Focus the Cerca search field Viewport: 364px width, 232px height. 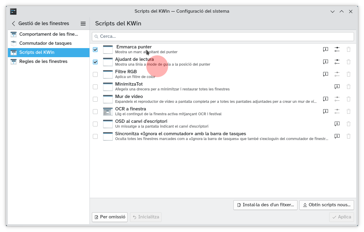pos(223,36)
